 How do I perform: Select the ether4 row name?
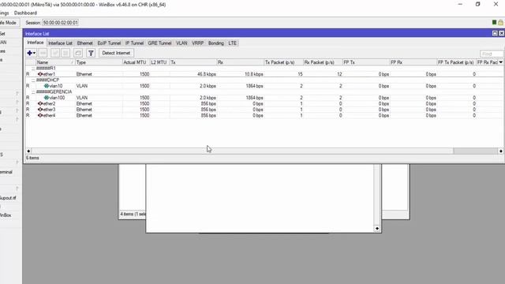click(49, 115)
